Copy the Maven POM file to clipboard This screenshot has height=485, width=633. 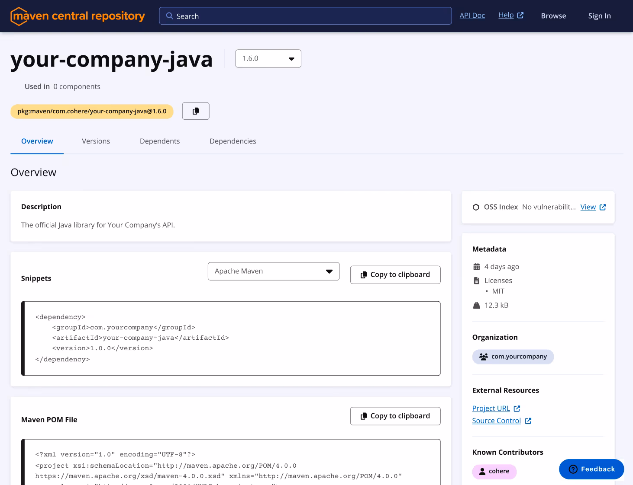click(x=395, y=416)
